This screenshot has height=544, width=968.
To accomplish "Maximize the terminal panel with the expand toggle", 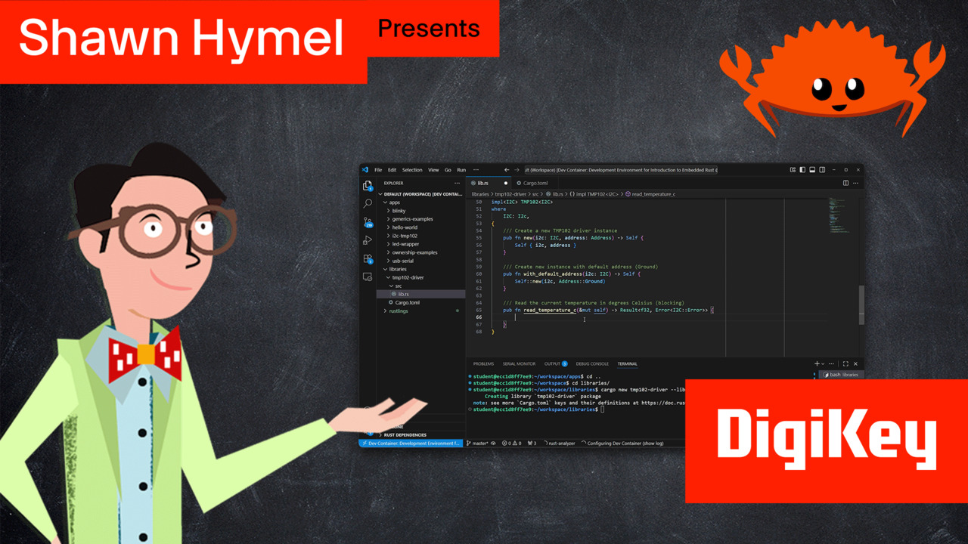I will click(x=845, y=363).
